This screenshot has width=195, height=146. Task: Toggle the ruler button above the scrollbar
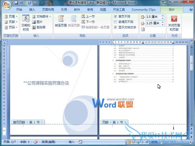click(x=191, y=43)
